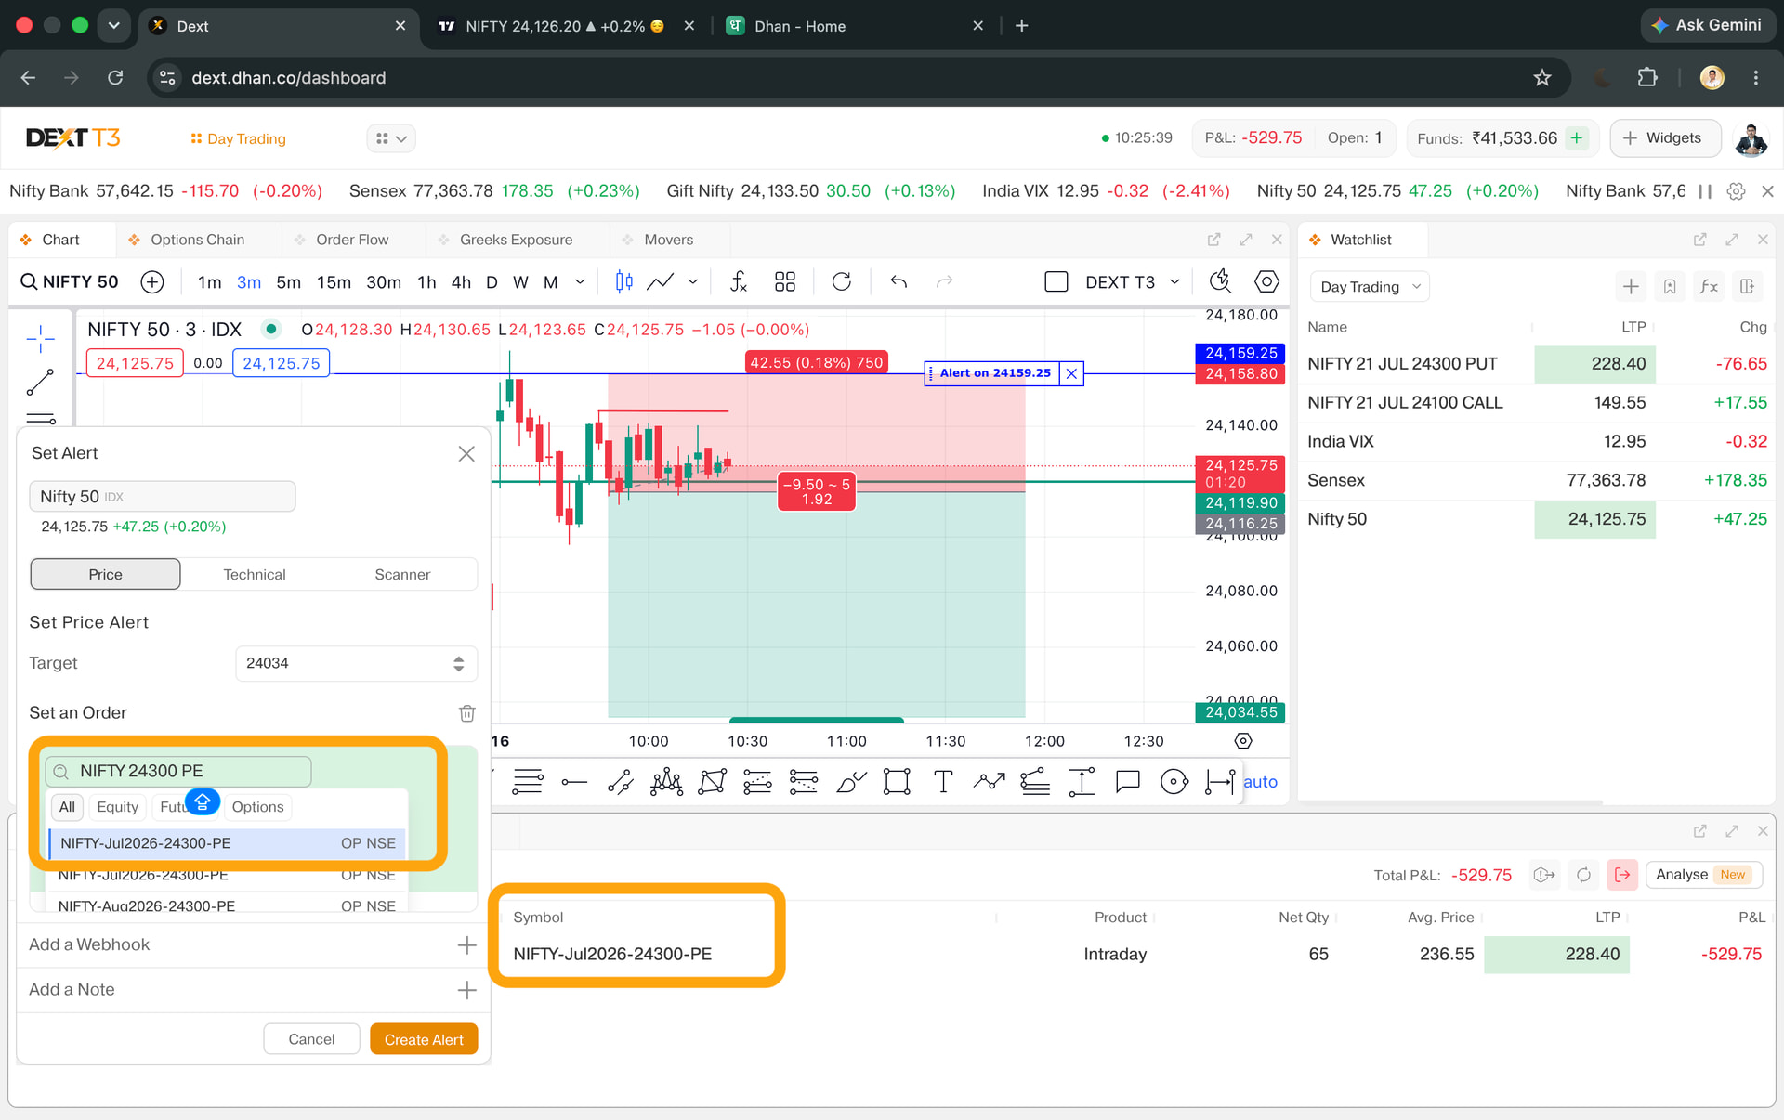
Task: Select the 1m chart interval
Action: [209, 282]
